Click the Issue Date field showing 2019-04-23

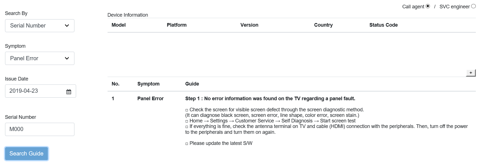(x=41, y=91)
